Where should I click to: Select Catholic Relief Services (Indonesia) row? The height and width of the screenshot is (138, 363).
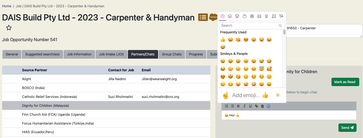click(106, 97)
